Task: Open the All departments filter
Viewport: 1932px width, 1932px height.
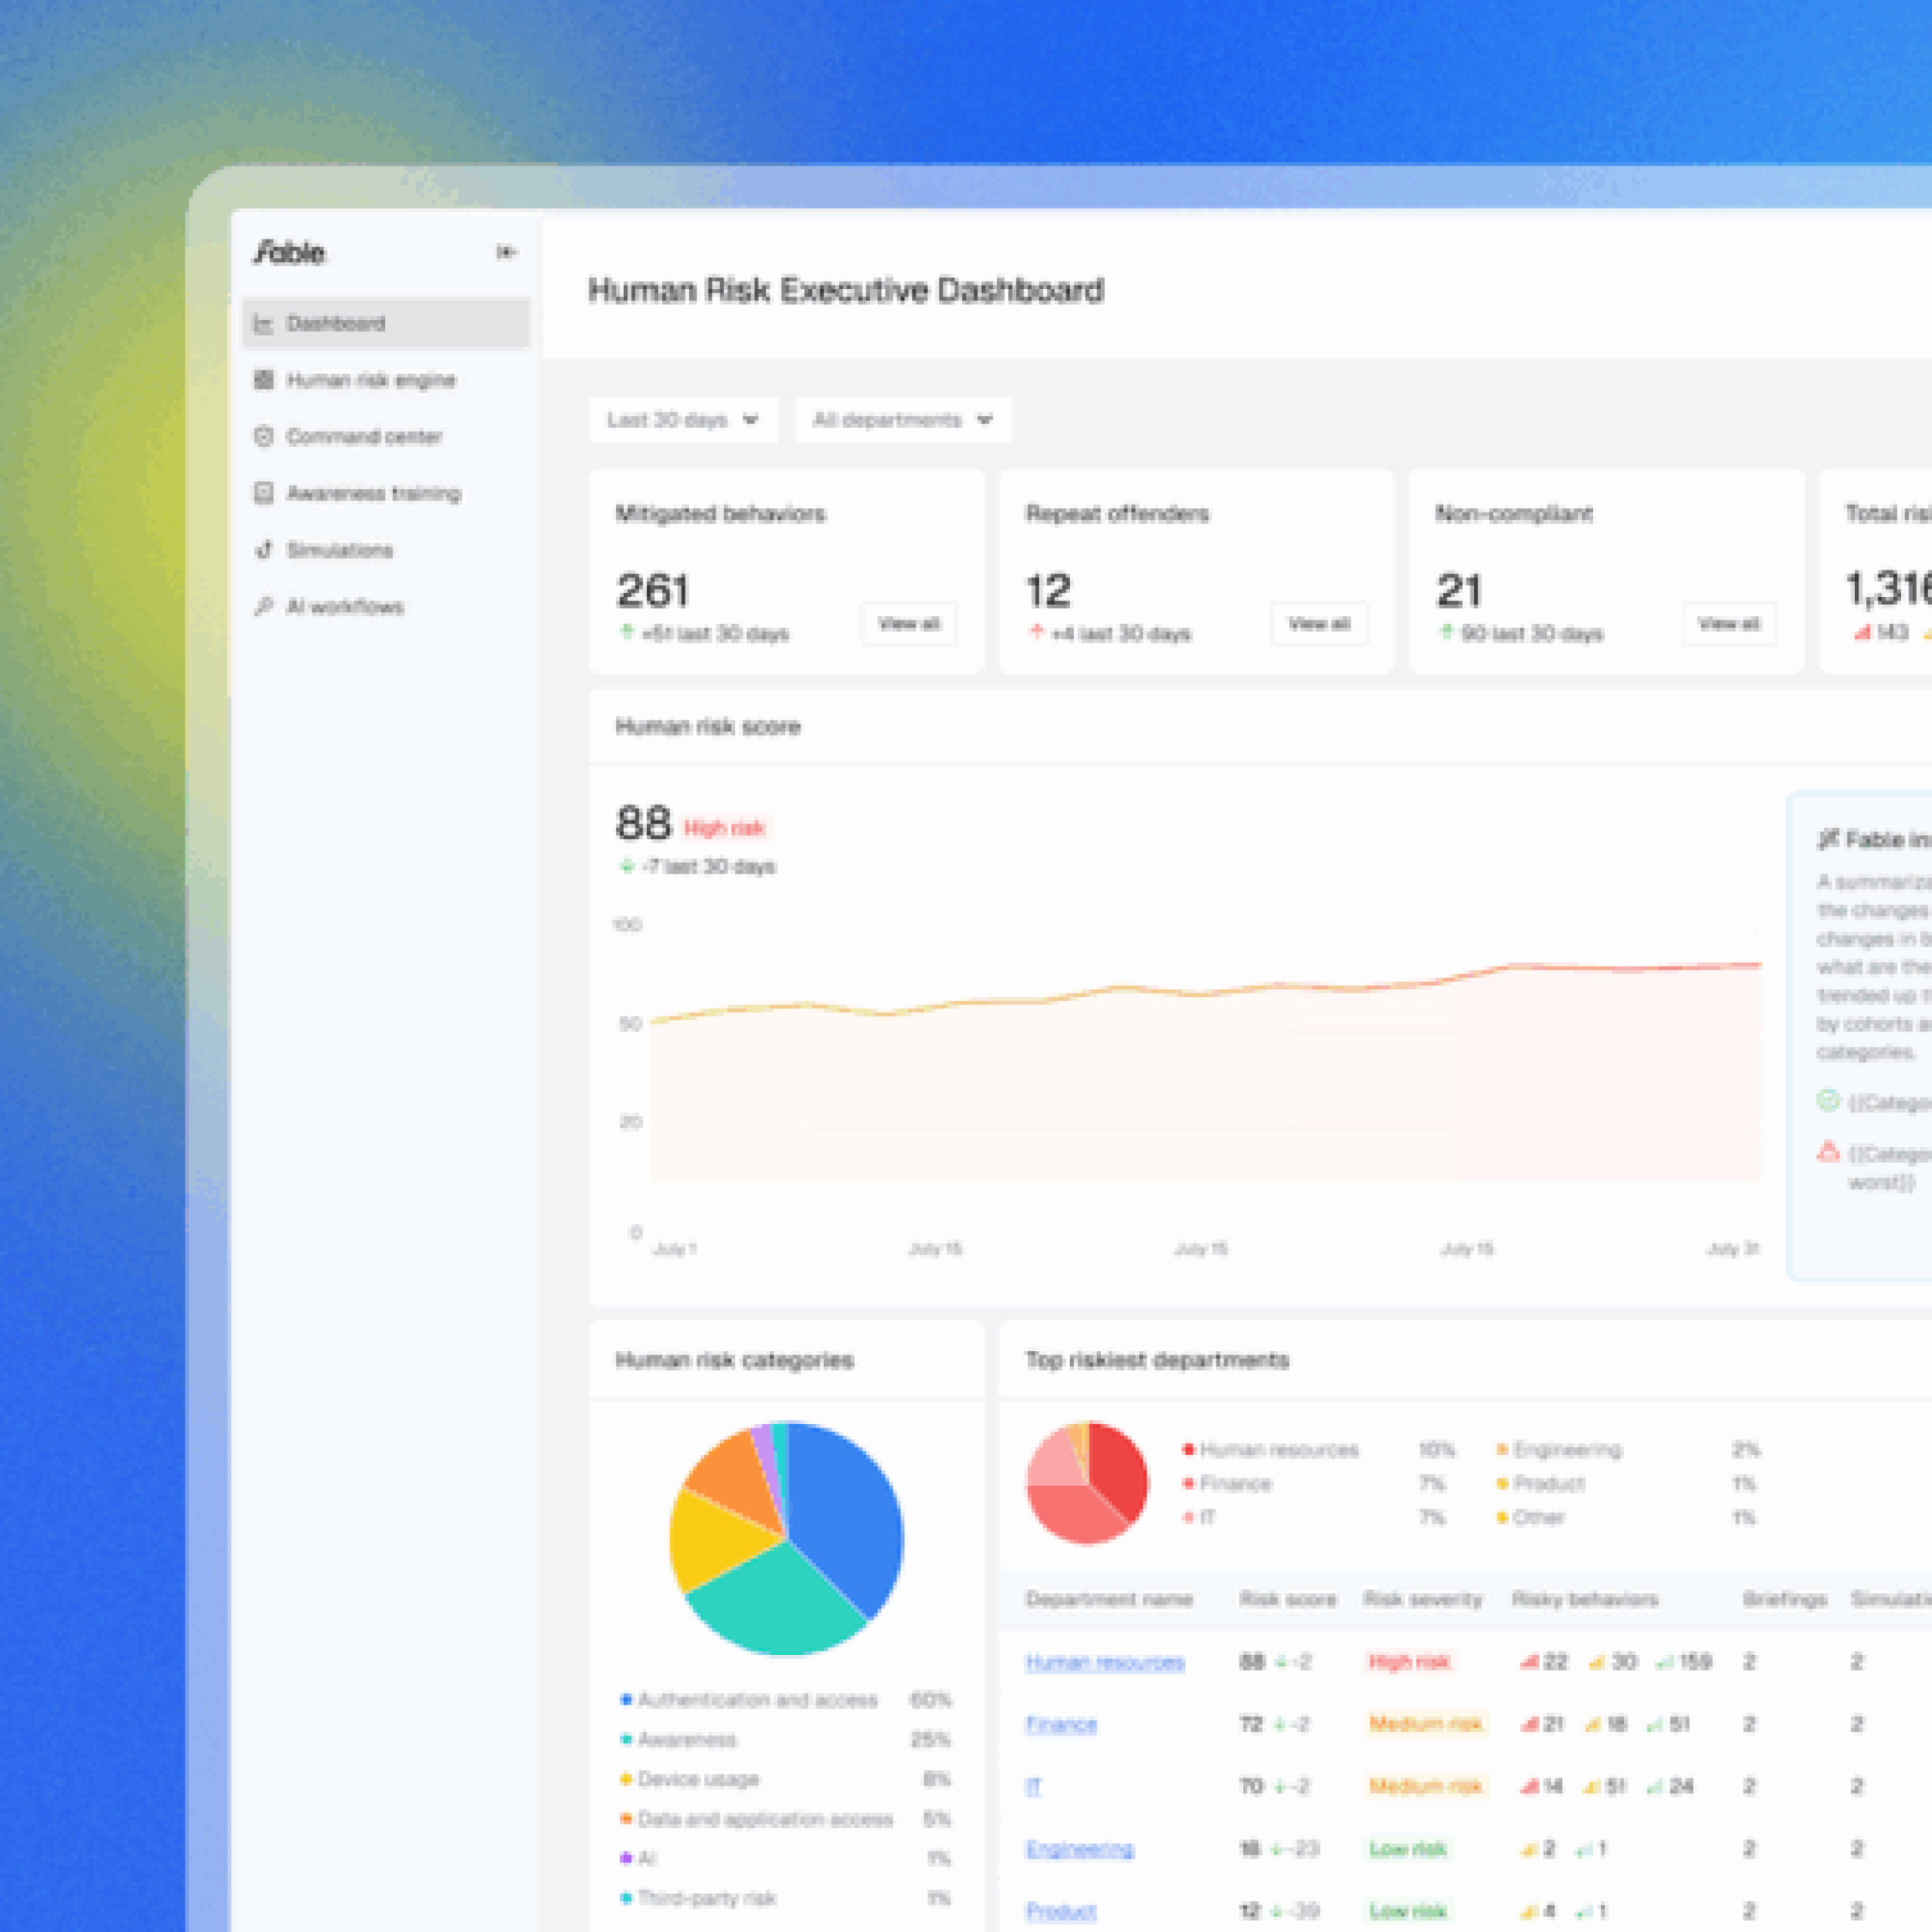Action: [904, 420]
